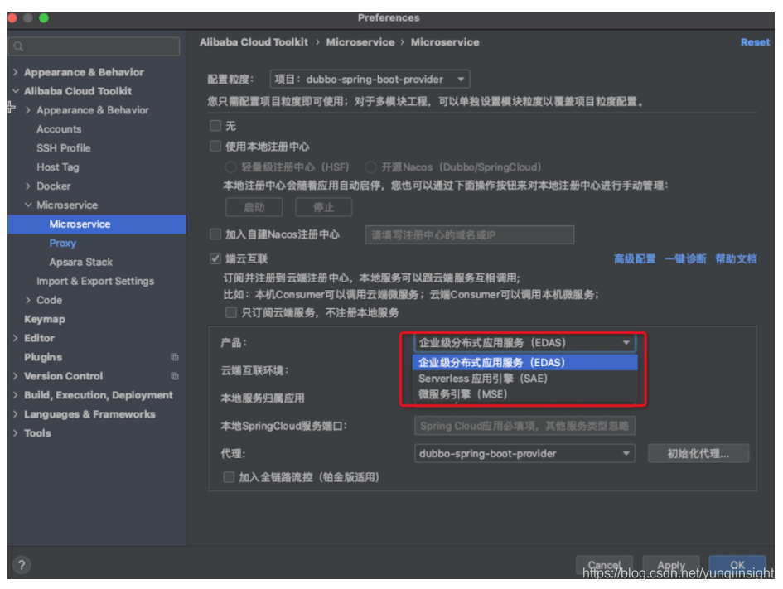Expand Appearance & Behavior under Alibaba Cloud Toolkit

pos(28,110)
